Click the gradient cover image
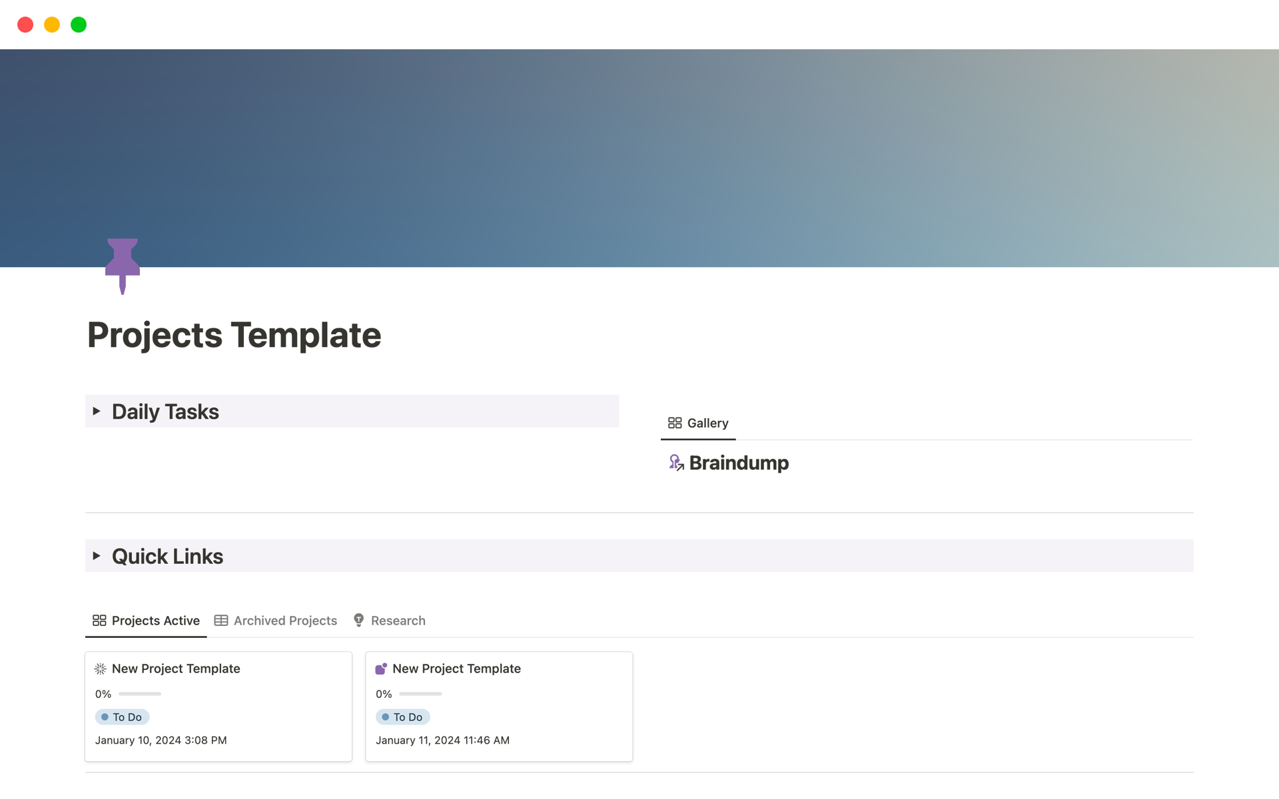 pos(639,153)
